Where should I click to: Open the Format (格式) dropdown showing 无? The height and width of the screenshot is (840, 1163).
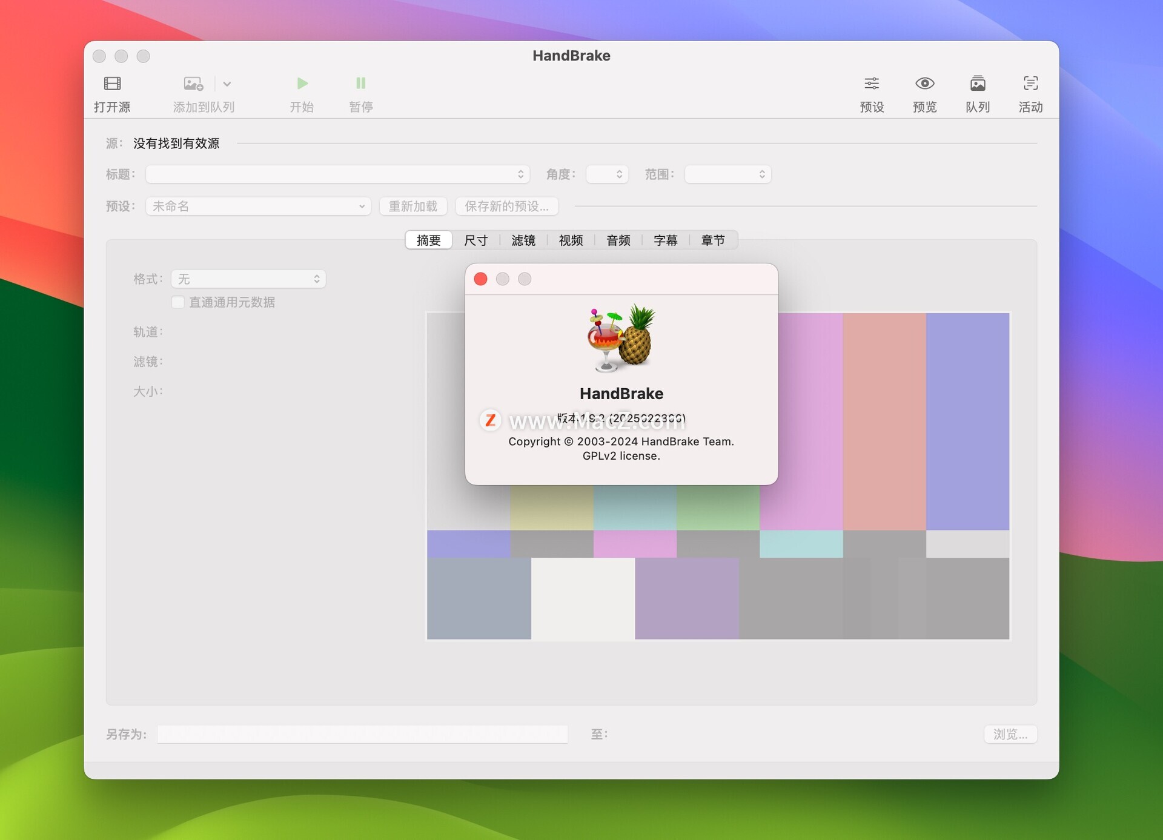point(248,279)
